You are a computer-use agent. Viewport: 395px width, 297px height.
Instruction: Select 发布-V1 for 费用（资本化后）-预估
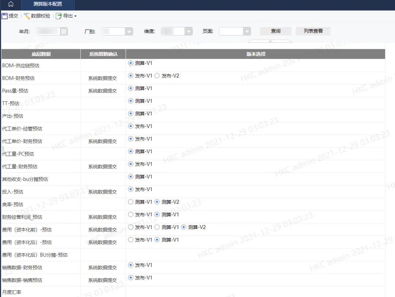click(131, 240)
